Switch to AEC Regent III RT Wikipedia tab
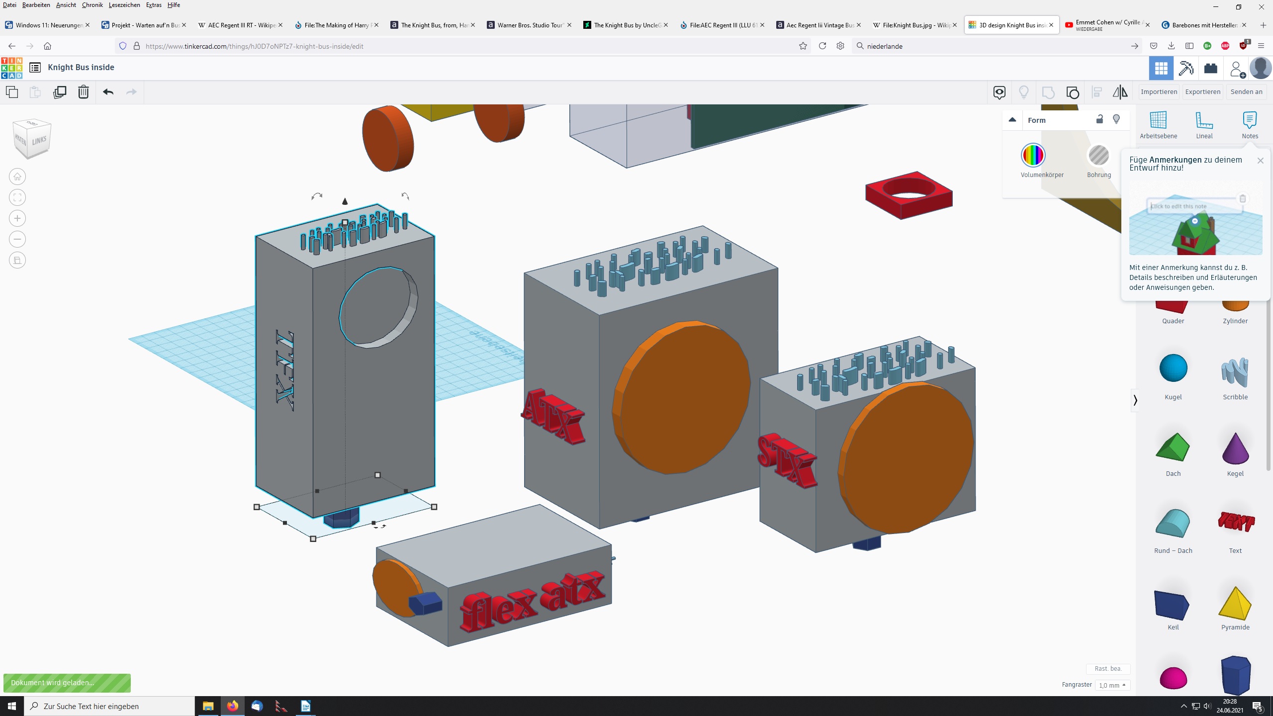The width and height of the screenshot is (1273, 716). point(241,25)
